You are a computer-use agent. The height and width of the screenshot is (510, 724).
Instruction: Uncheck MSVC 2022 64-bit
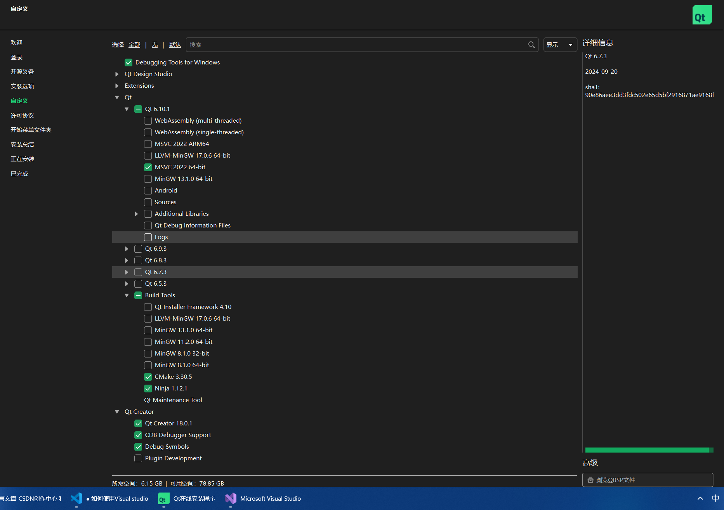(148, 167)
